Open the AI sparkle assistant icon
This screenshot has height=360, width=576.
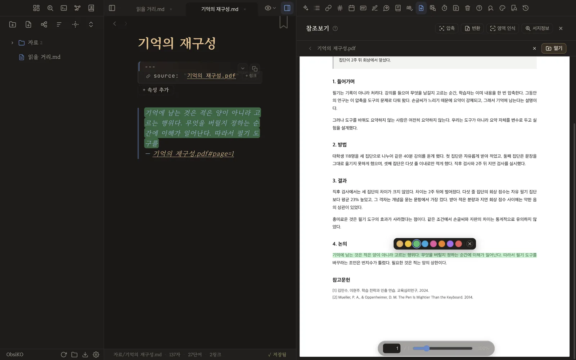point(306,8)
